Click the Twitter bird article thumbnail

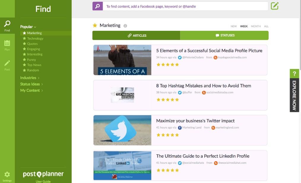tap(122, 130)
